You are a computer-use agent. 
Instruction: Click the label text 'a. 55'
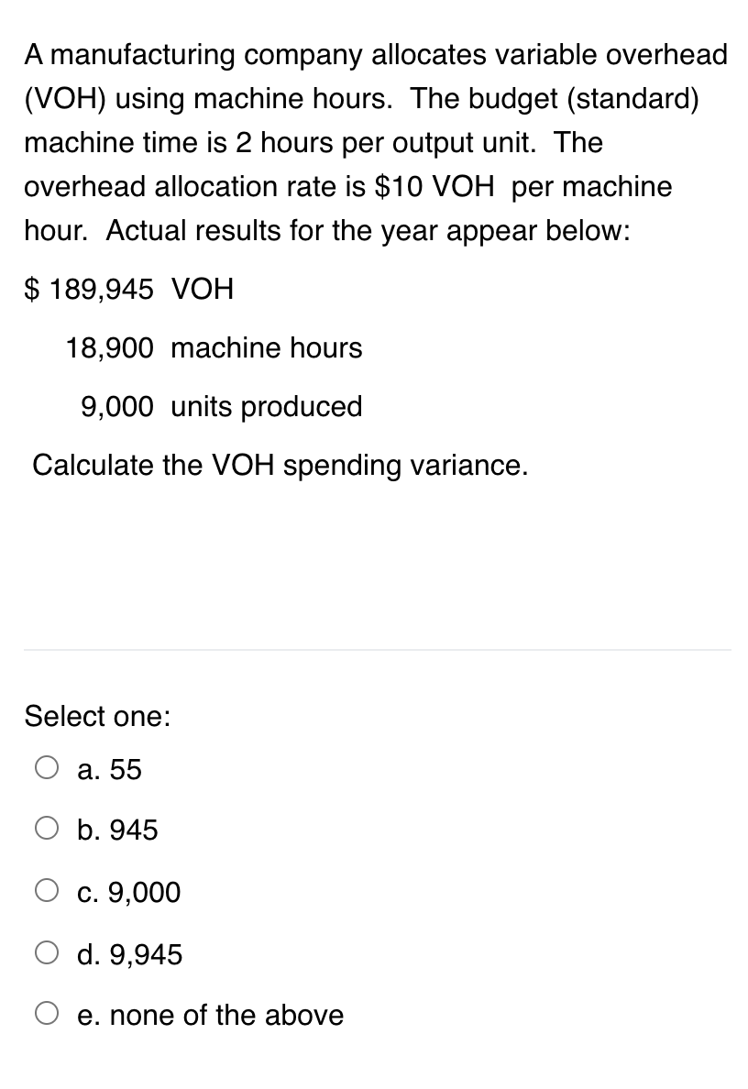coord(109,770)
